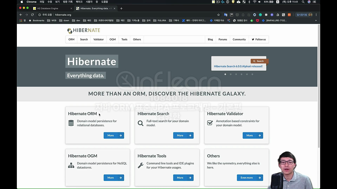Image resolution: width=337 pixels, height=189 pixels.
Task: Click the page vertical scrollbar
Action: click(319, 87)
